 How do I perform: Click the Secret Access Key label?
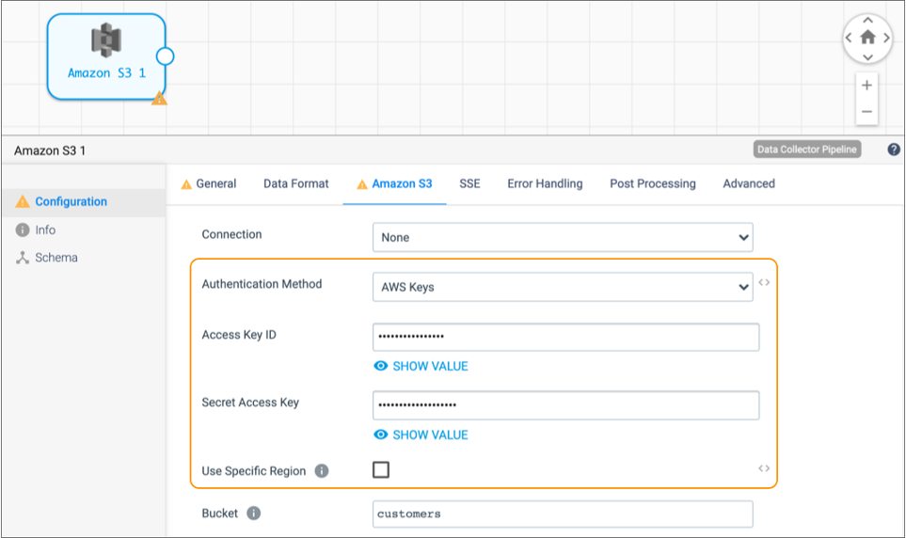tap(250, 403)
